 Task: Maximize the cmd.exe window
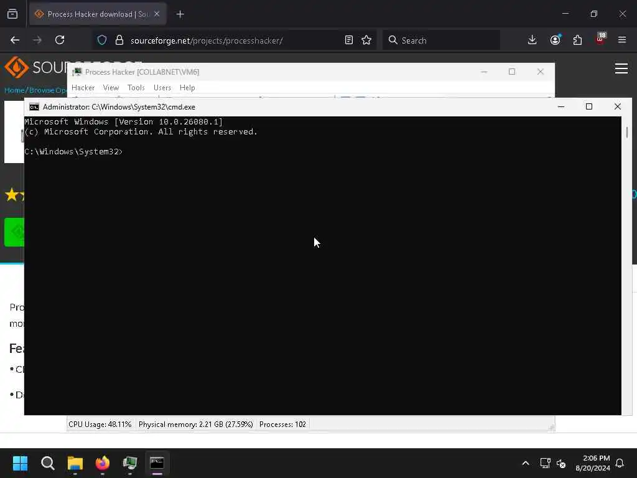[x=589, y=107]
